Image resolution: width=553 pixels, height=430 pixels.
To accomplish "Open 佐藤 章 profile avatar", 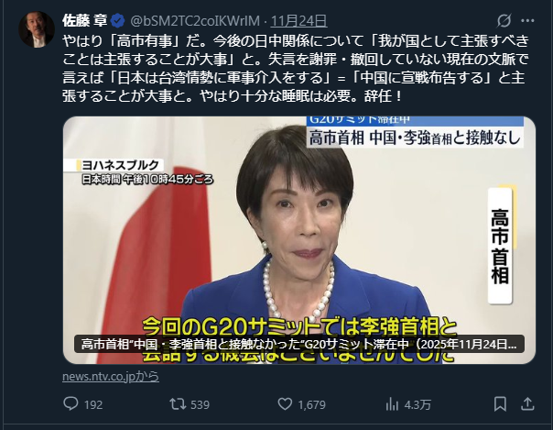I will click(37, 29).
